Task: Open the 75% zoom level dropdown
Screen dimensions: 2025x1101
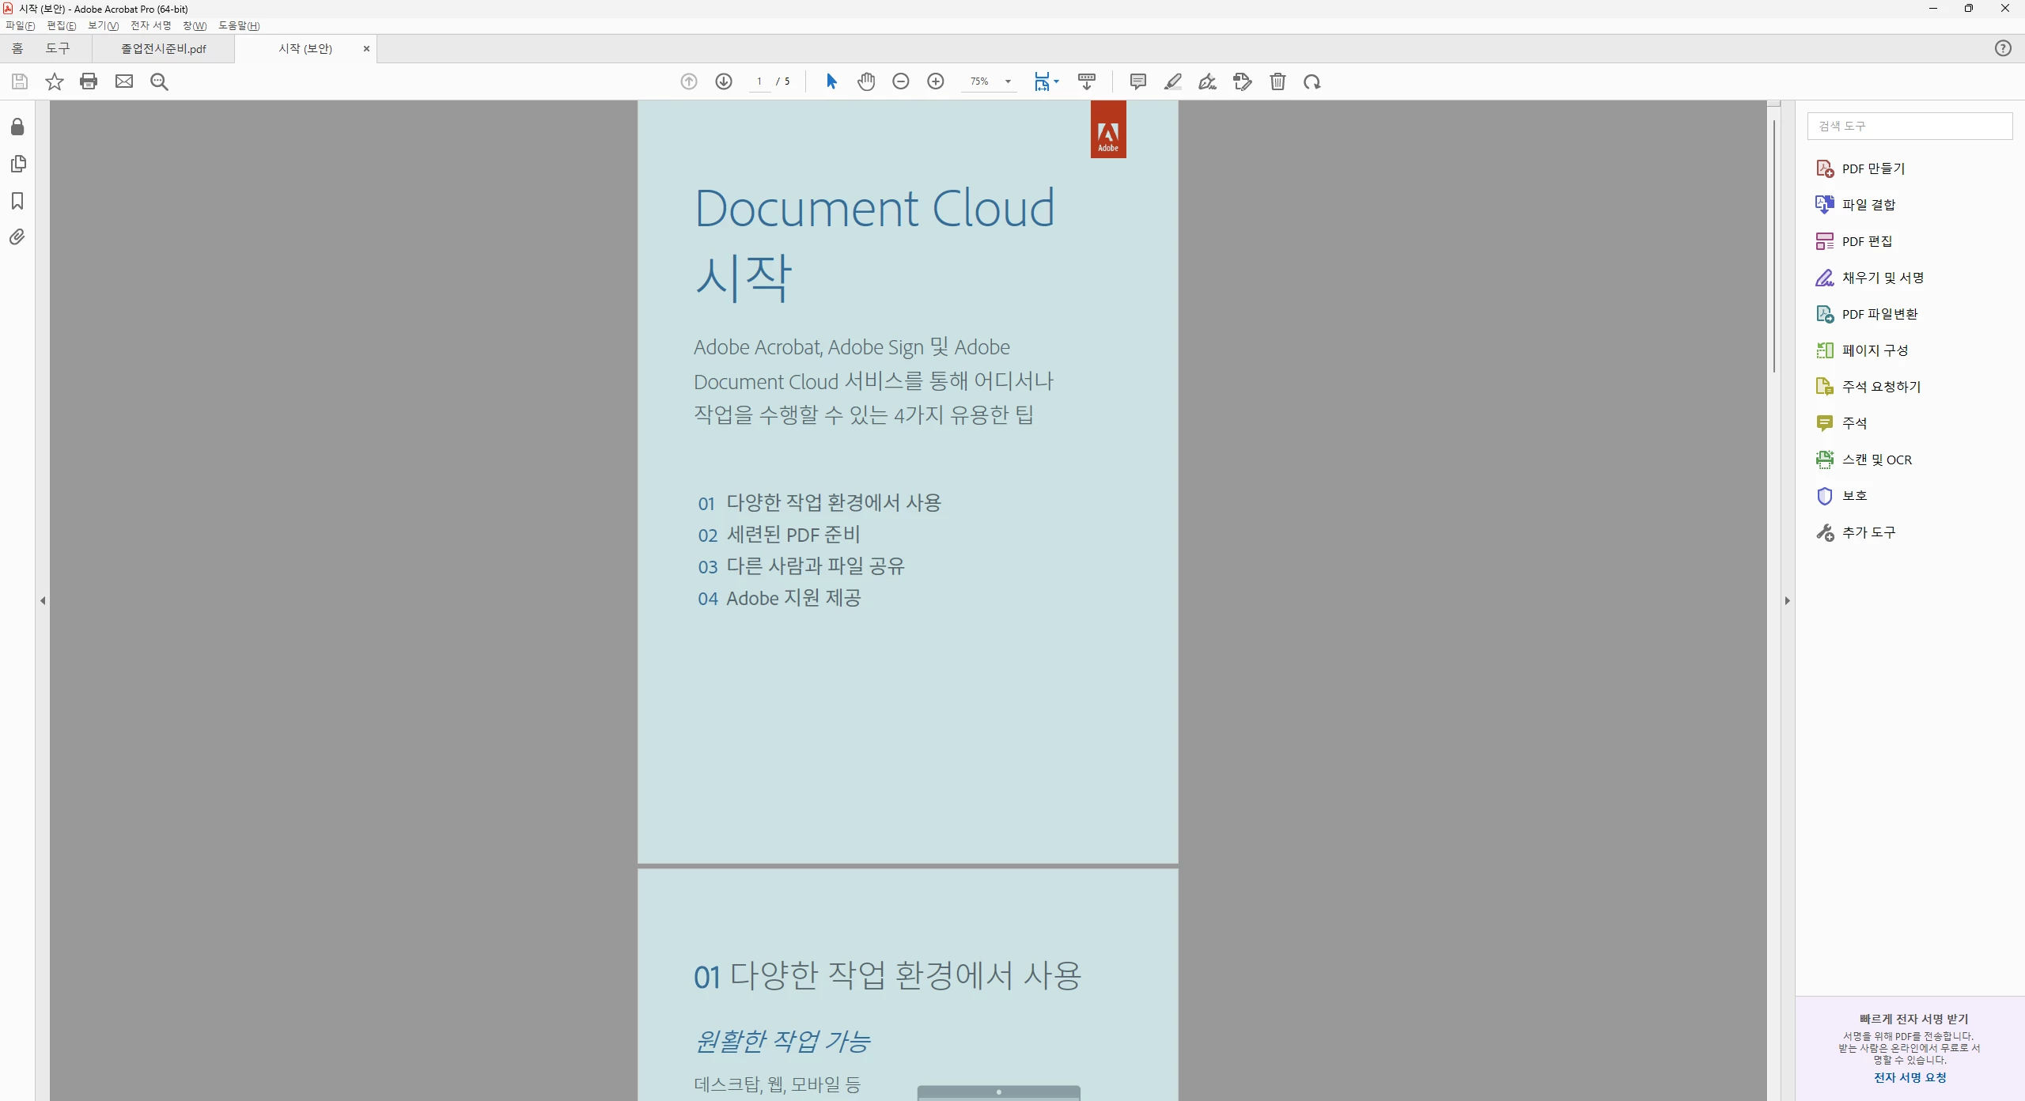Action: 1008,81
